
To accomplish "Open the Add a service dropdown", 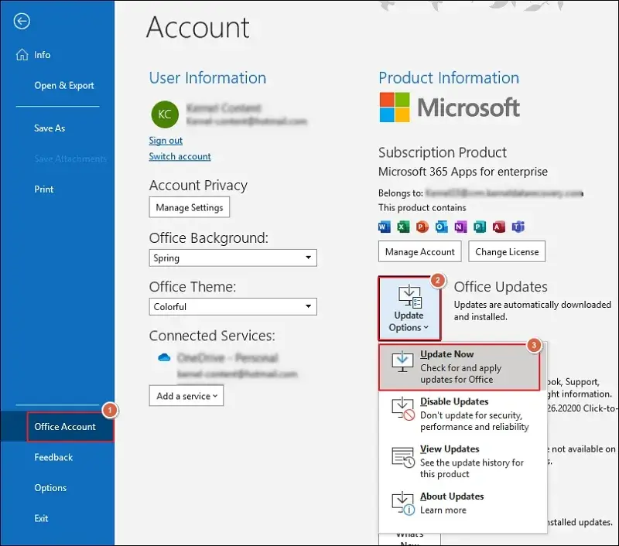I will click(186, 396).
